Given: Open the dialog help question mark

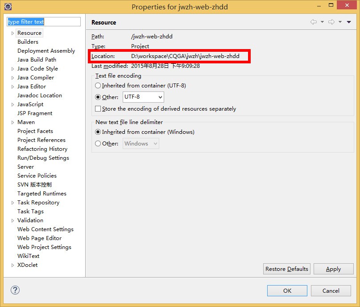Looking at the screenshot, I should point(15,290).
